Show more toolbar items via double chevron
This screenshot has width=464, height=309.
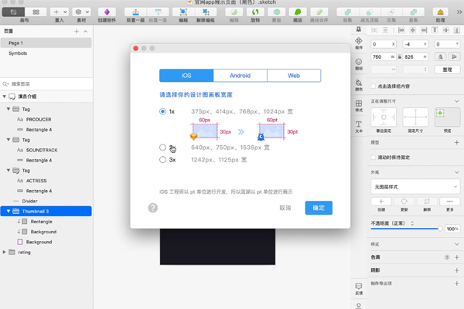[x=459, y=12]
